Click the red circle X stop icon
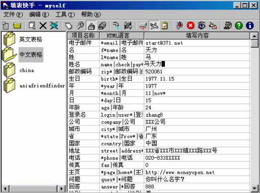 tap(190, 26)
